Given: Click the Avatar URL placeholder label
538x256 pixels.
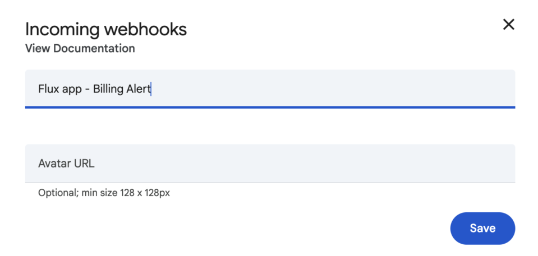Looking at the screenshot, I should tap(66, 164).
